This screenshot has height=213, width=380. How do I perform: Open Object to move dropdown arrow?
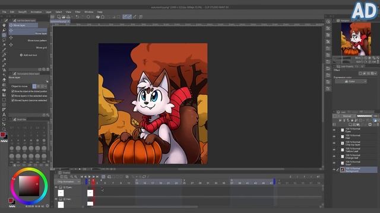point(46,86)
